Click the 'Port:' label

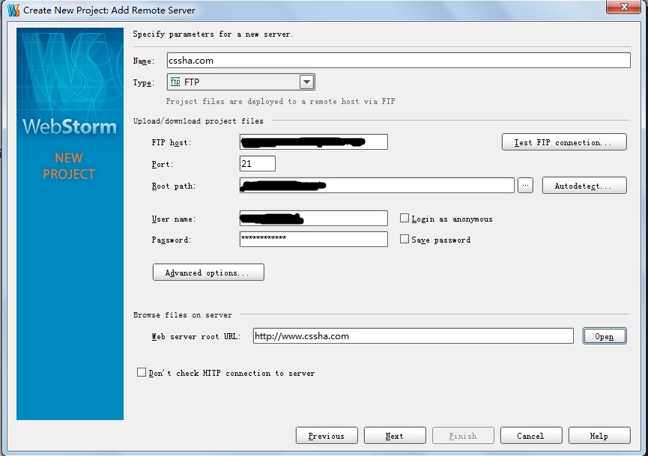point(163,165)
